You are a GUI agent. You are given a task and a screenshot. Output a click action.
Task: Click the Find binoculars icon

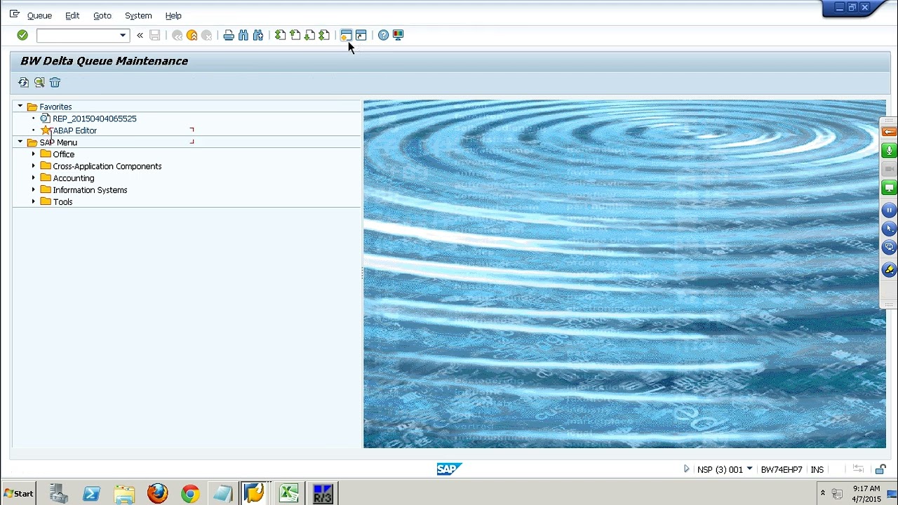(243, 35)
